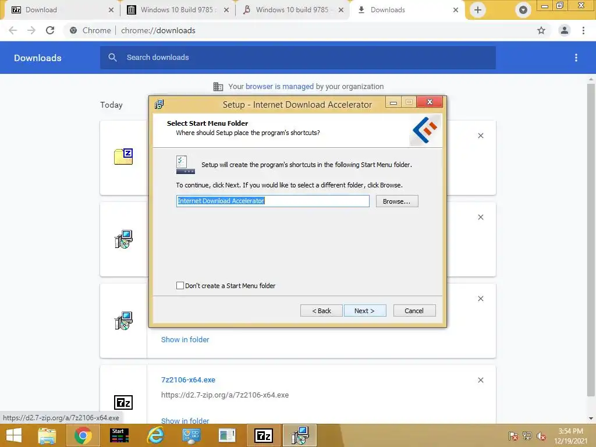Viewport: 596px width, 447px height.
Task: Click the Search downloads field
Action: point(298,58)
